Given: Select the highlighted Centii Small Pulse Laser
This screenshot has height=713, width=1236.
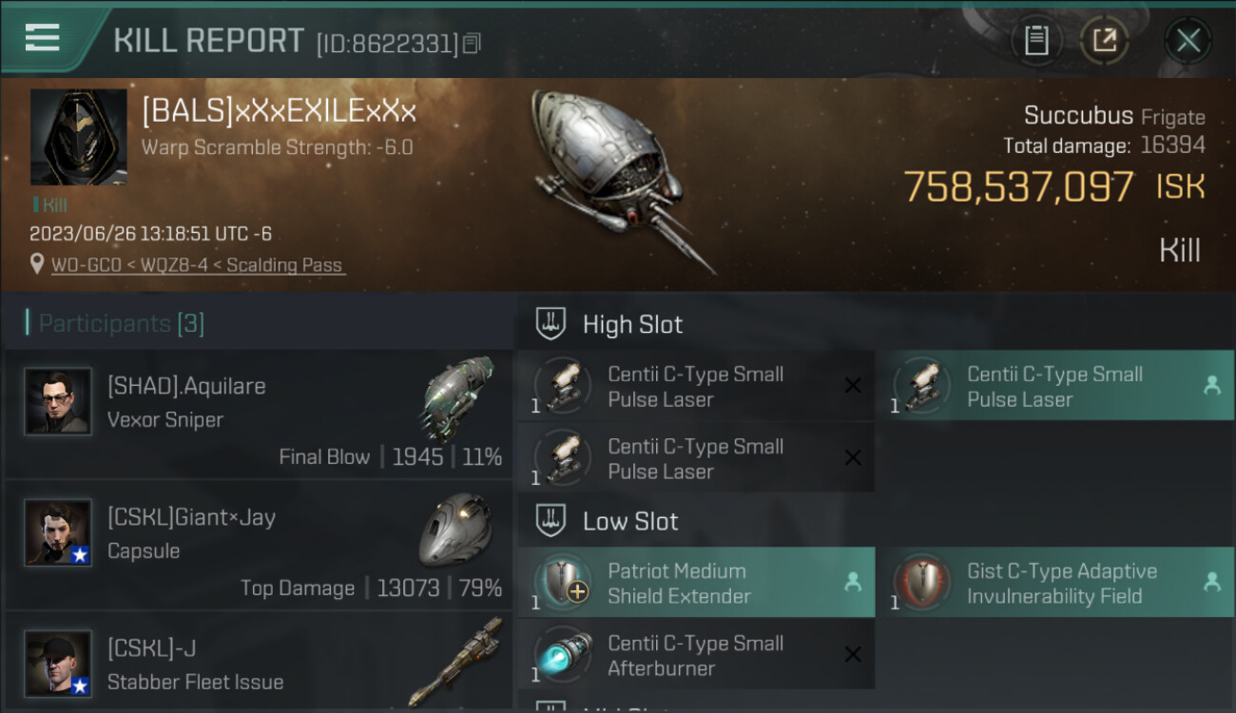Looking at the screenshot, I should click(1055, 386).
